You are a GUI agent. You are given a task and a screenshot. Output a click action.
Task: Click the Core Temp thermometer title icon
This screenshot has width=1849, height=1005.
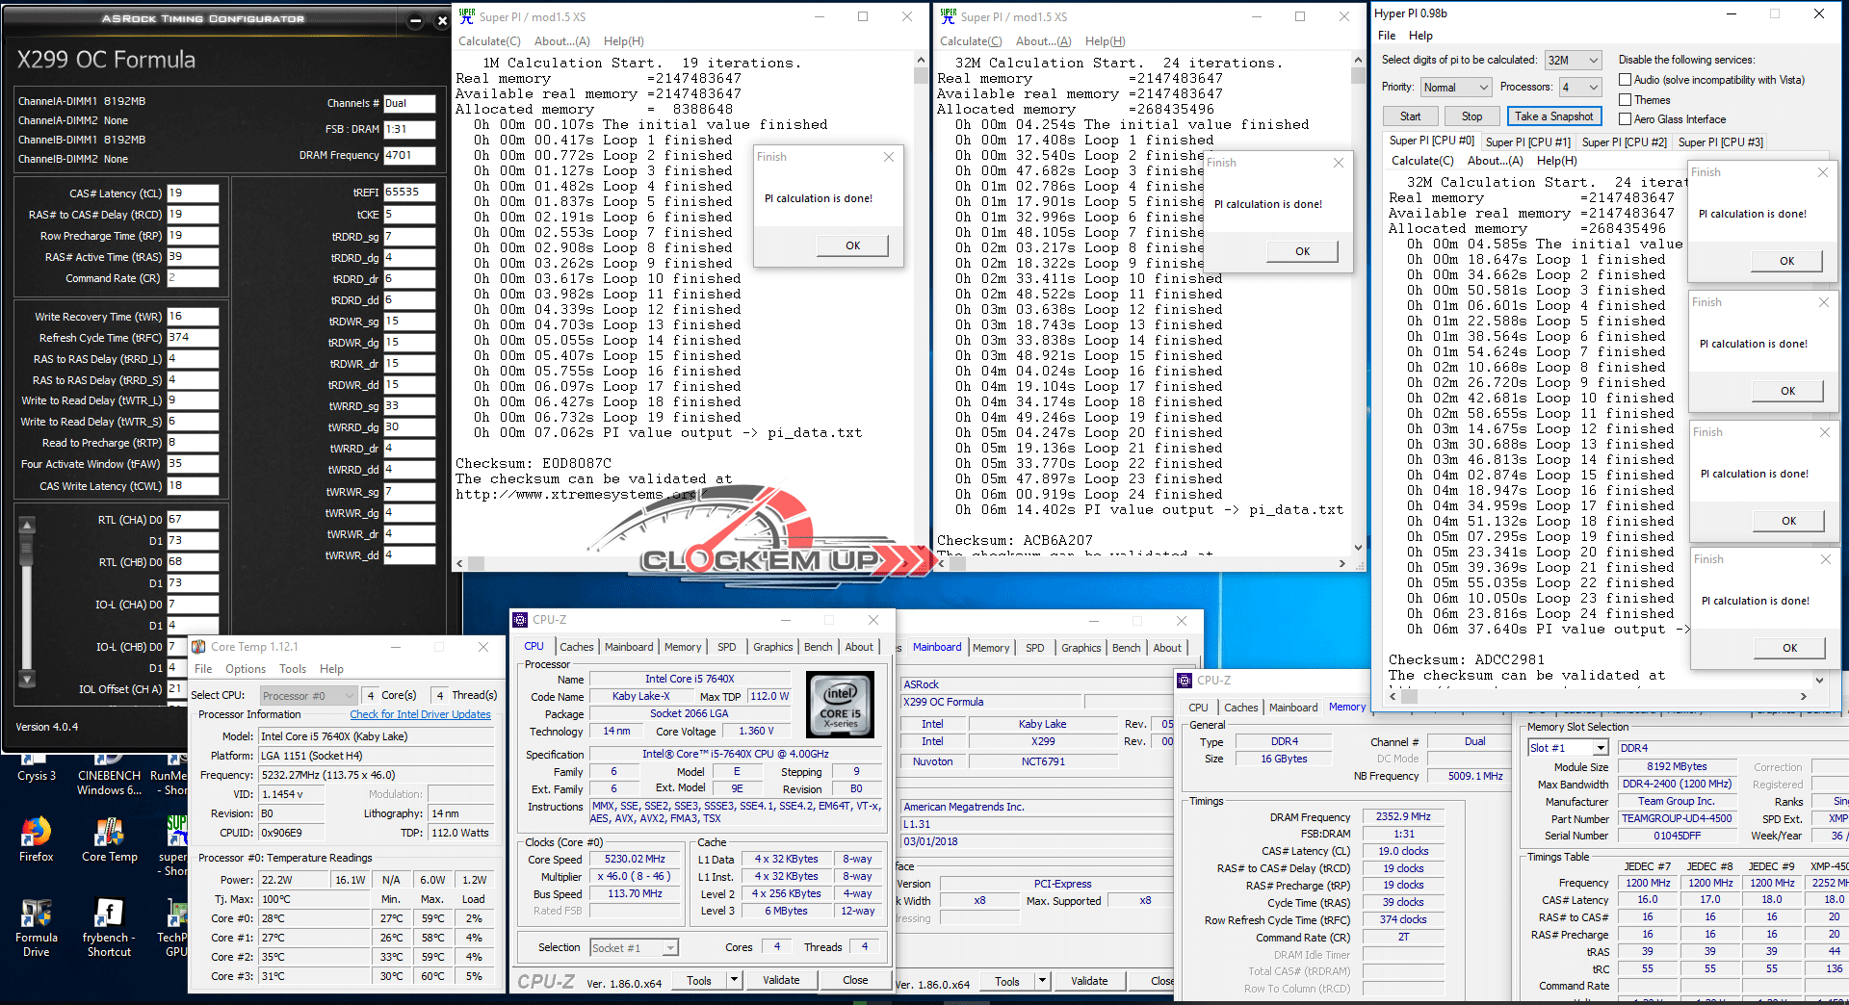point(199,647)
